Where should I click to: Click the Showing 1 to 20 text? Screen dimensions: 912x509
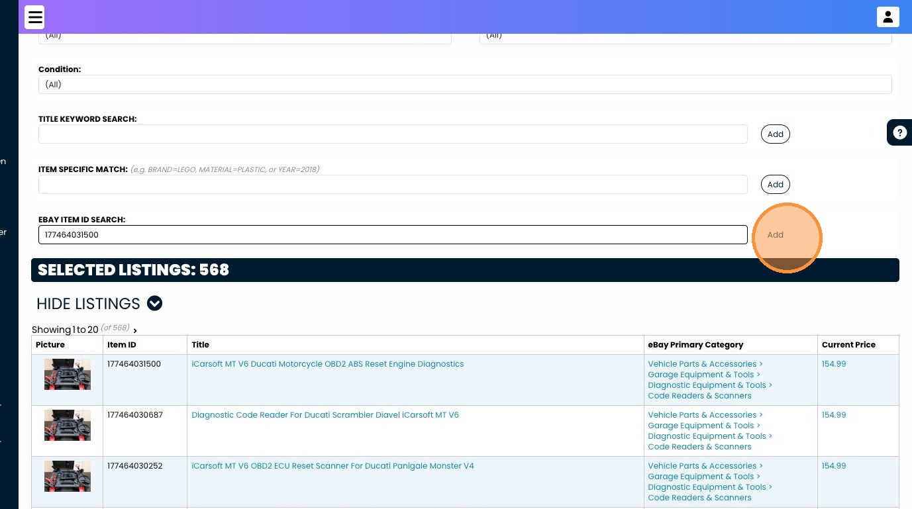(65, 330)
